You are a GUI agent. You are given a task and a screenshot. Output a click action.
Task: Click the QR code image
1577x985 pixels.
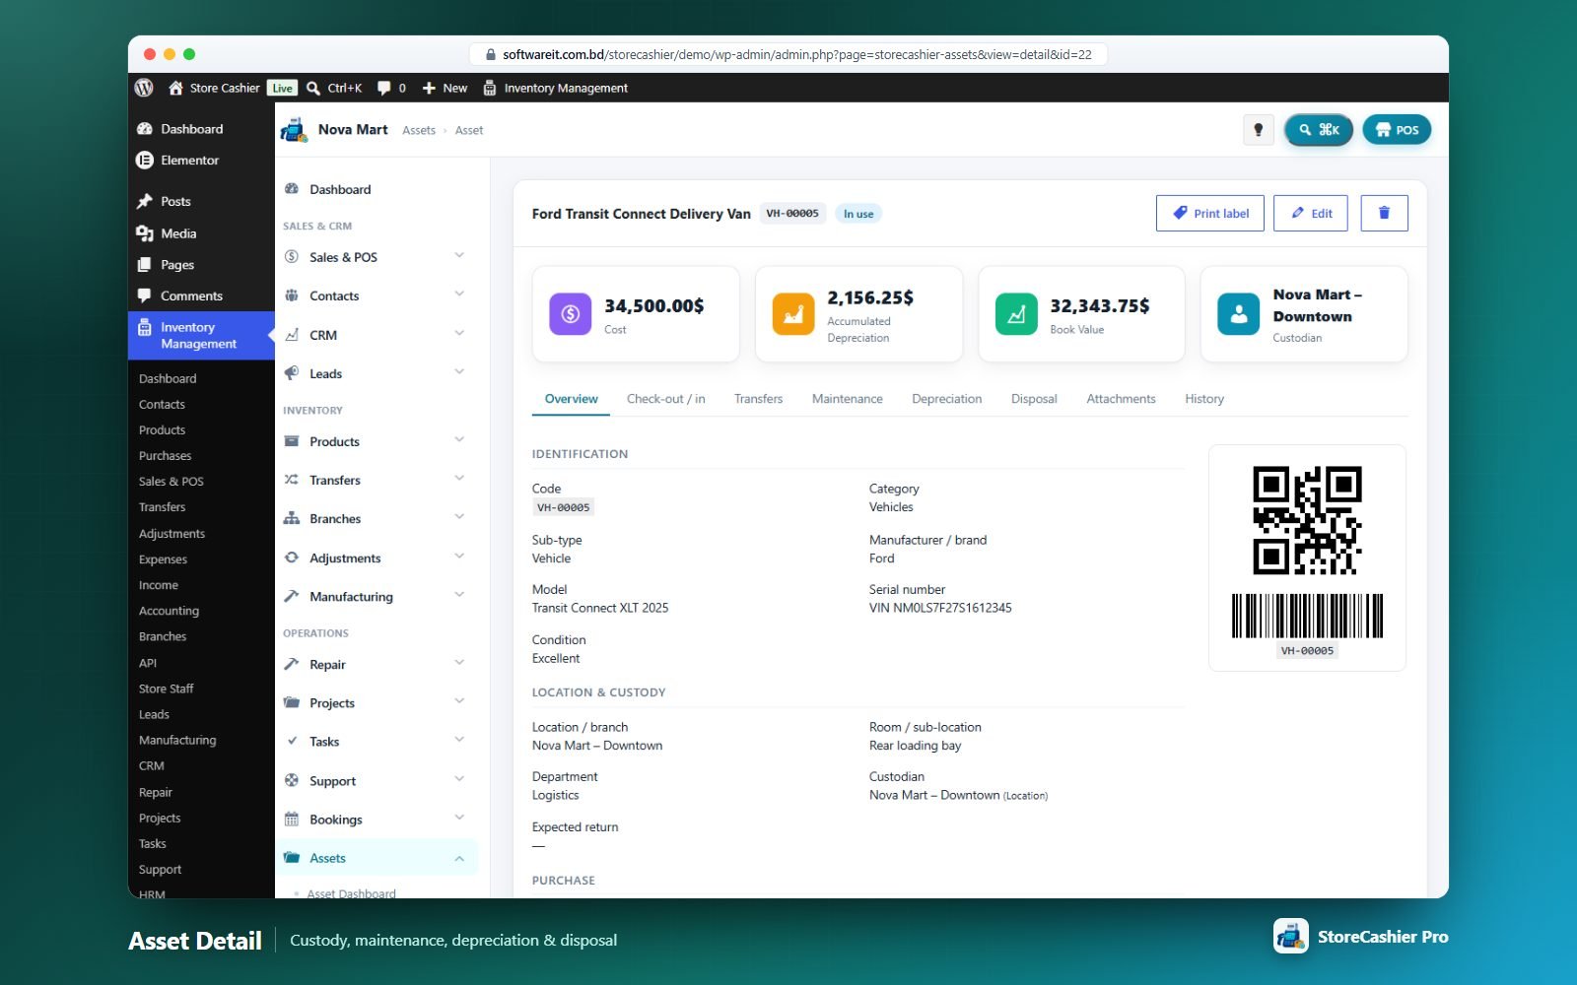1307,520
